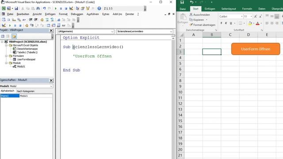
Task: Click code window vertical scrollbar up arrow
Action: 173,38
